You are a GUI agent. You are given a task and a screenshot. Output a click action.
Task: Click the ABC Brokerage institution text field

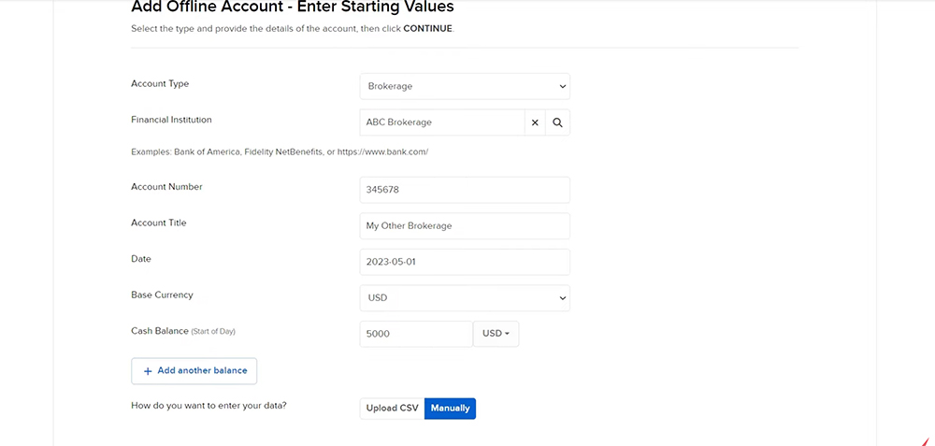442,122
